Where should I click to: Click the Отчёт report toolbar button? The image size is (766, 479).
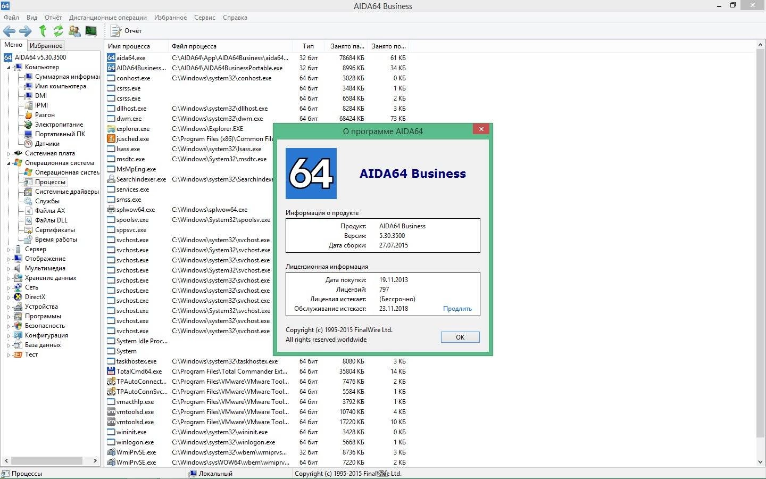click(126, 31)
